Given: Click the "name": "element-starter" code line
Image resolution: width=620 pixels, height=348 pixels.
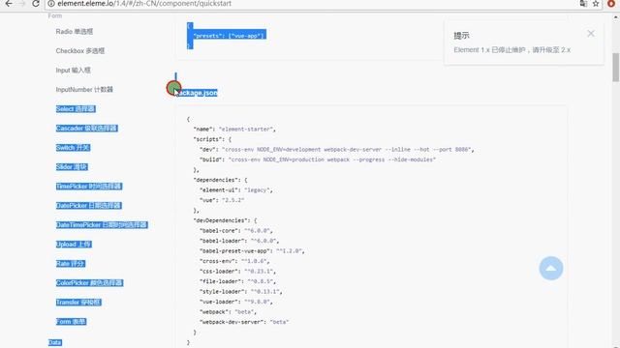Looking at the screenshot, I should click(x=234, y=129).
